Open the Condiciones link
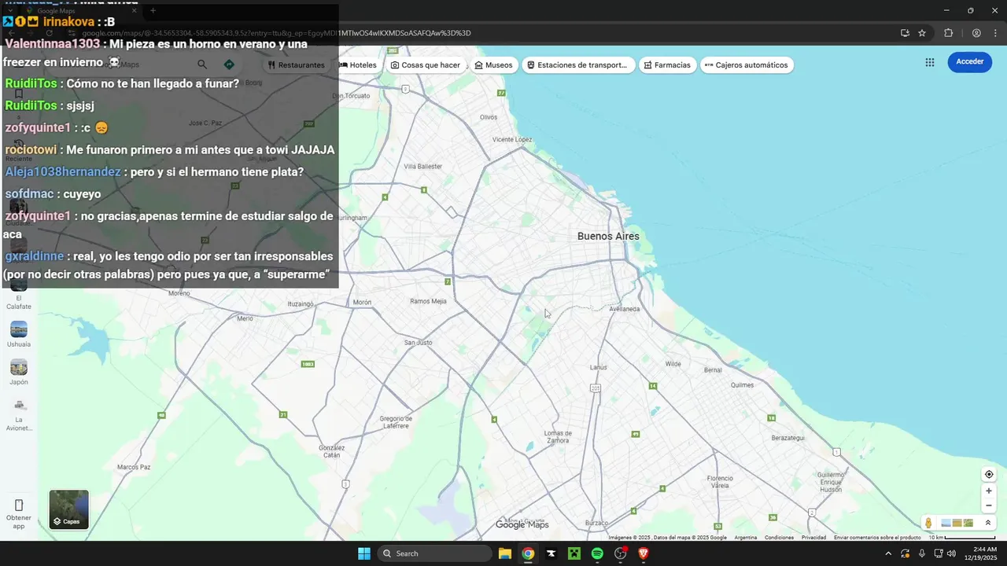The image size is (1007, 566). point(779,538)
